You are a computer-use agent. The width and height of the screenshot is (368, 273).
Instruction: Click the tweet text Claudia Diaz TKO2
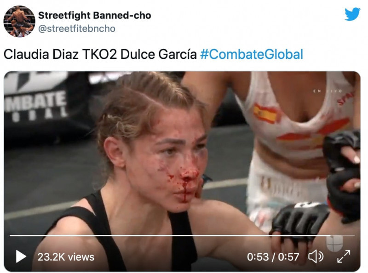pos(60,54)
